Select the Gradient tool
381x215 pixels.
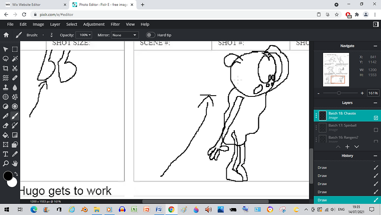pos(15,135)
